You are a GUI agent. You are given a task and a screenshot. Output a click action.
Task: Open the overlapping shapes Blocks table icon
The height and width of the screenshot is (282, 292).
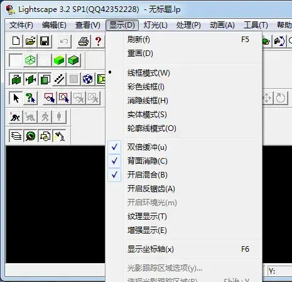tap(45, 136)
